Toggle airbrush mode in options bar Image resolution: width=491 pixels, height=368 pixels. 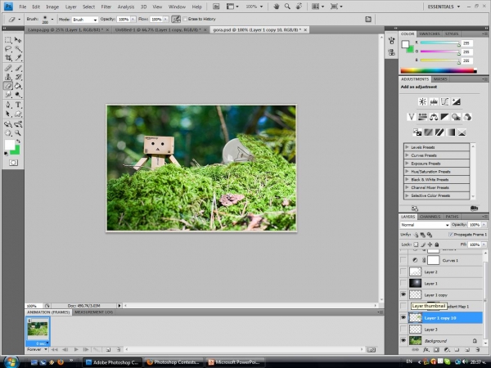(176, 20)
